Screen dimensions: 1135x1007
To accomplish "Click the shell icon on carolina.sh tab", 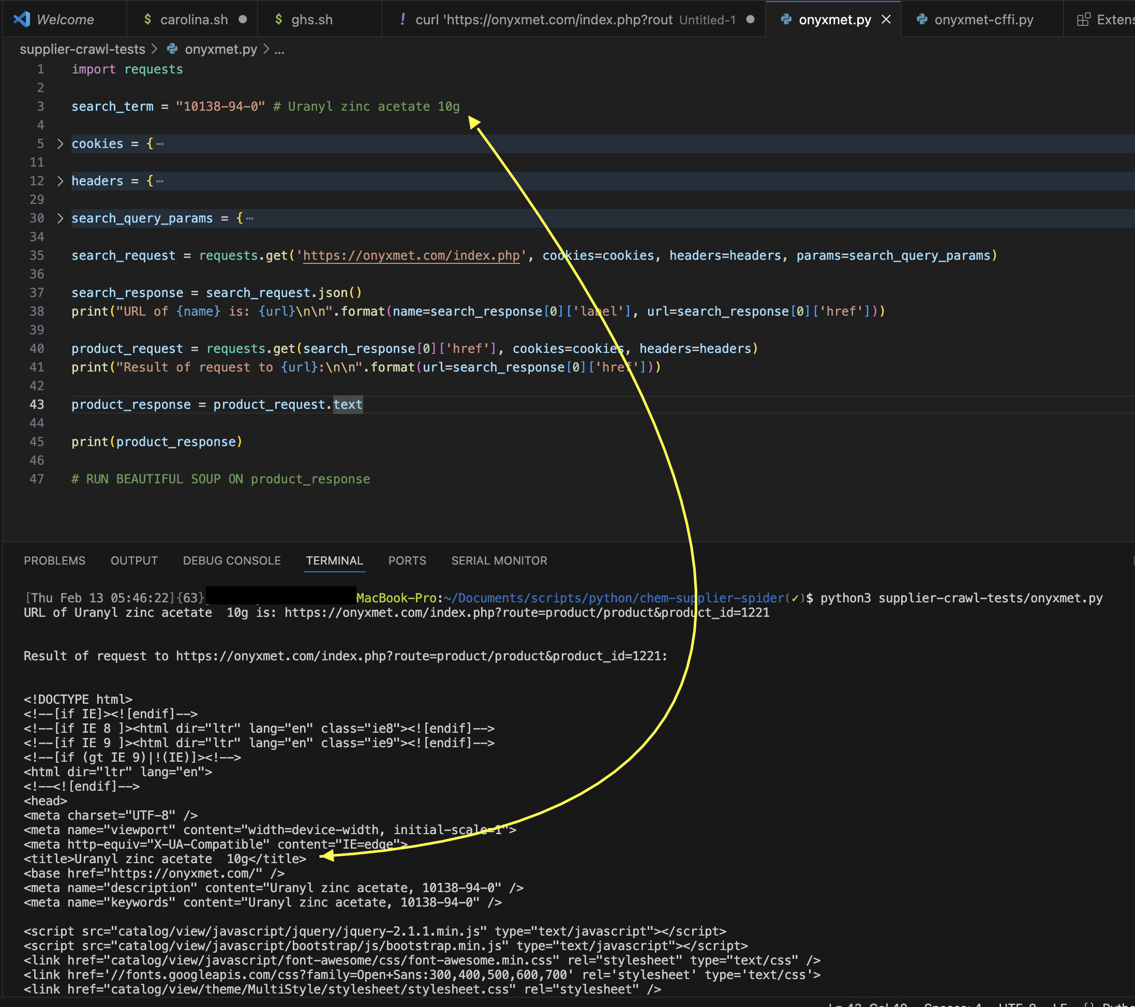I will tap(147, 20).
